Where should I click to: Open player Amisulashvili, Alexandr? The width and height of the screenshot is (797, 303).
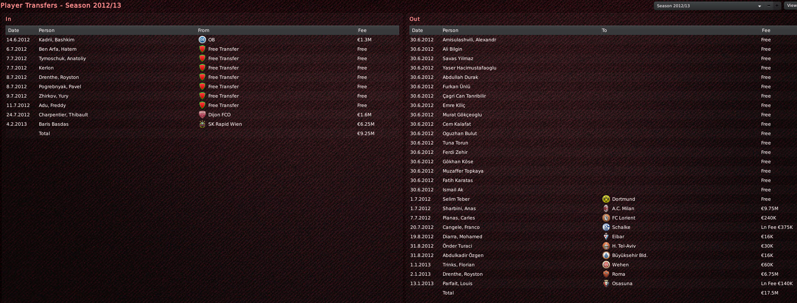click(x=469, y=40)
